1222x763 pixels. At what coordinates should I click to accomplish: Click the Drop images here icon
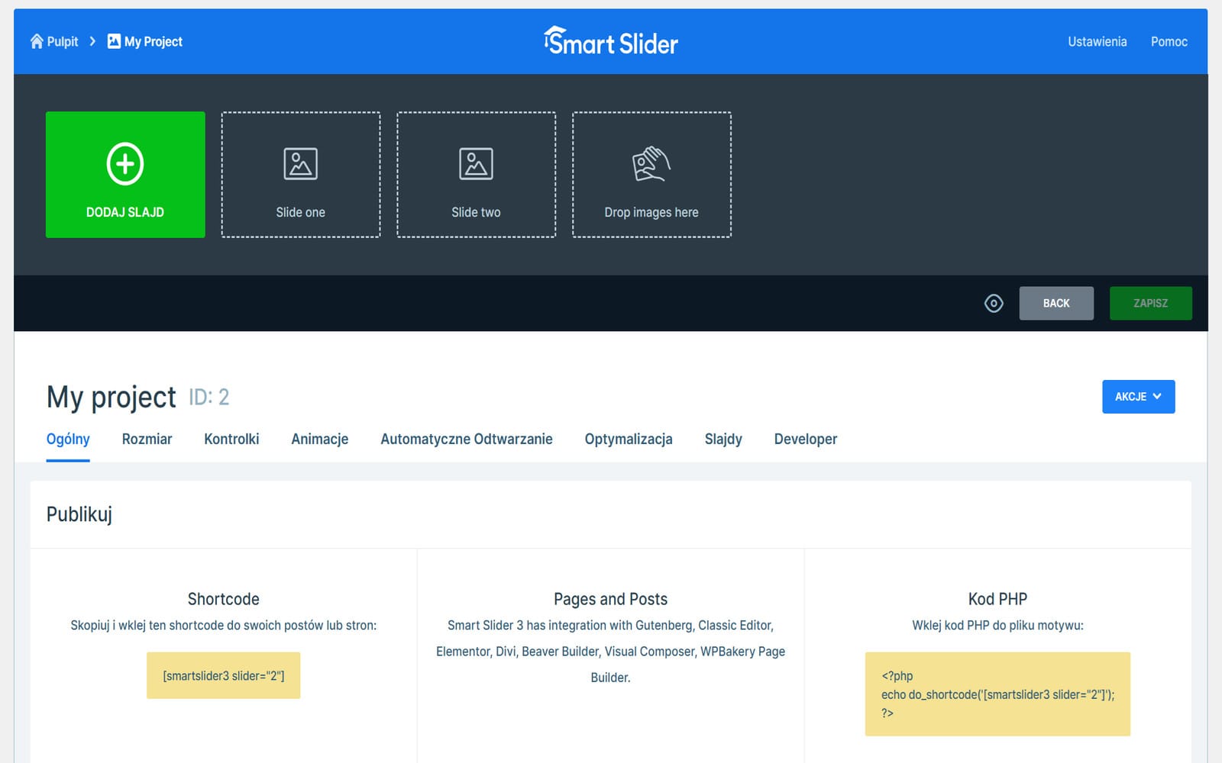[x=651, y=163]
